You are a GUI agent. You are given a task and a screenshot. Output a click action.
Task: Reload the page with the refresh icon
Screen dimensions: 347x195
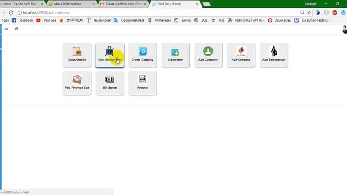[x=11, y=12]
